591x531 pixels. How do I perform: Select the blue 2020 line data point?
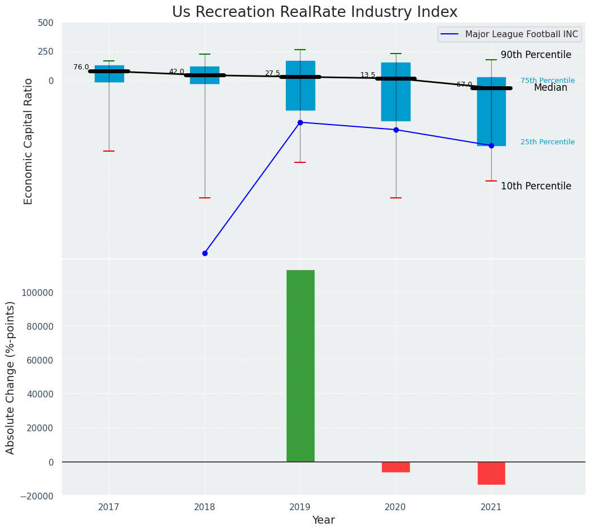pos(396,130)
